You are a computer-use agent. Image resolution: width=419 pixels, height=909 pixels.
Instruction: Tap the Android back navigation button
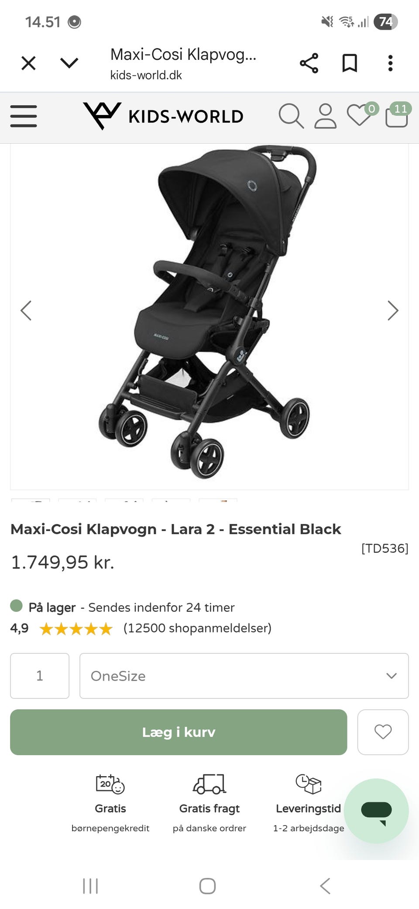pyautogui.click(x=325, y=886)
